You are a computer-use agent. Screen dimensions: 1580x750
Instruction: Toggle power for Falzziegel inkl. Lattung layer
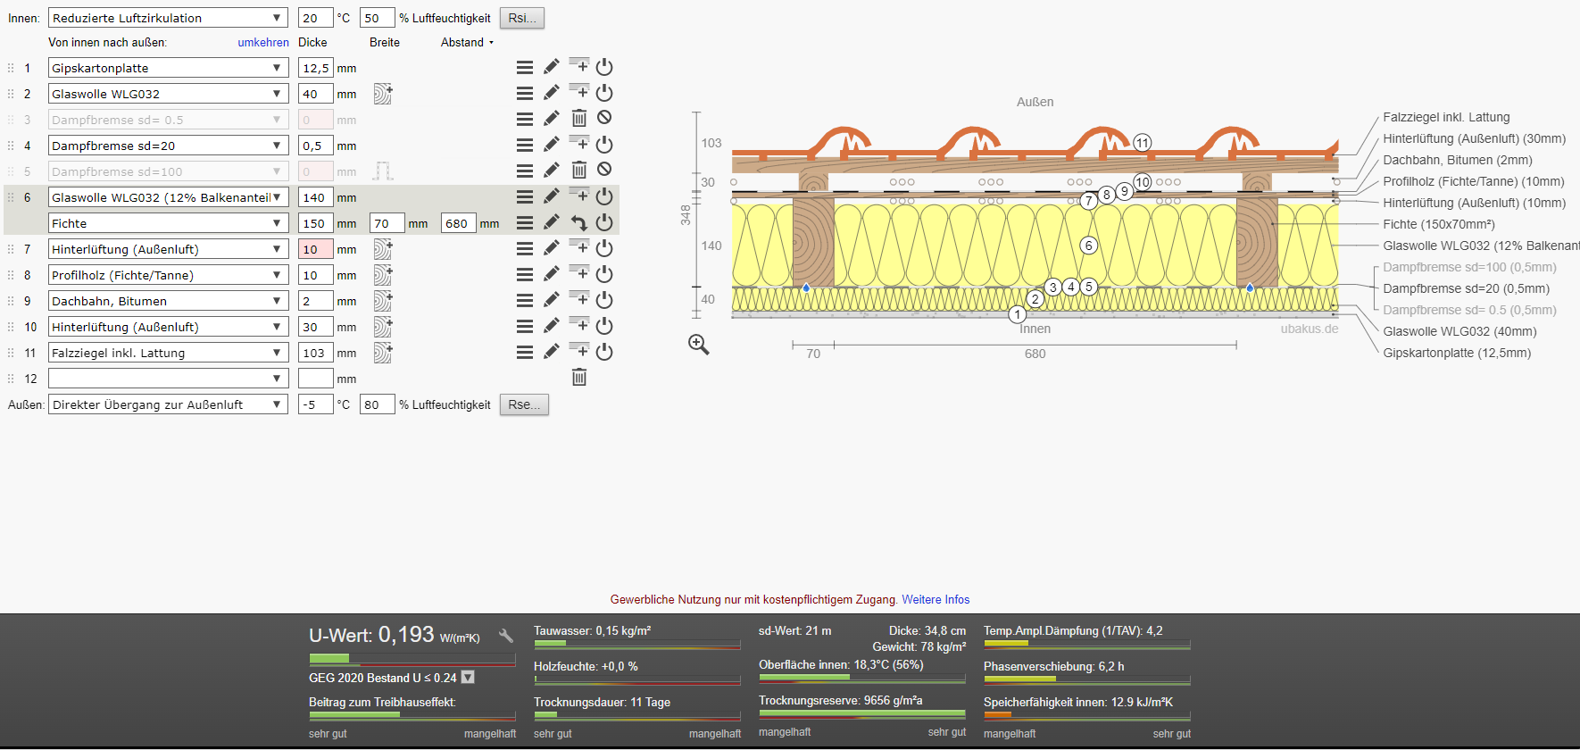pos(604,352)
